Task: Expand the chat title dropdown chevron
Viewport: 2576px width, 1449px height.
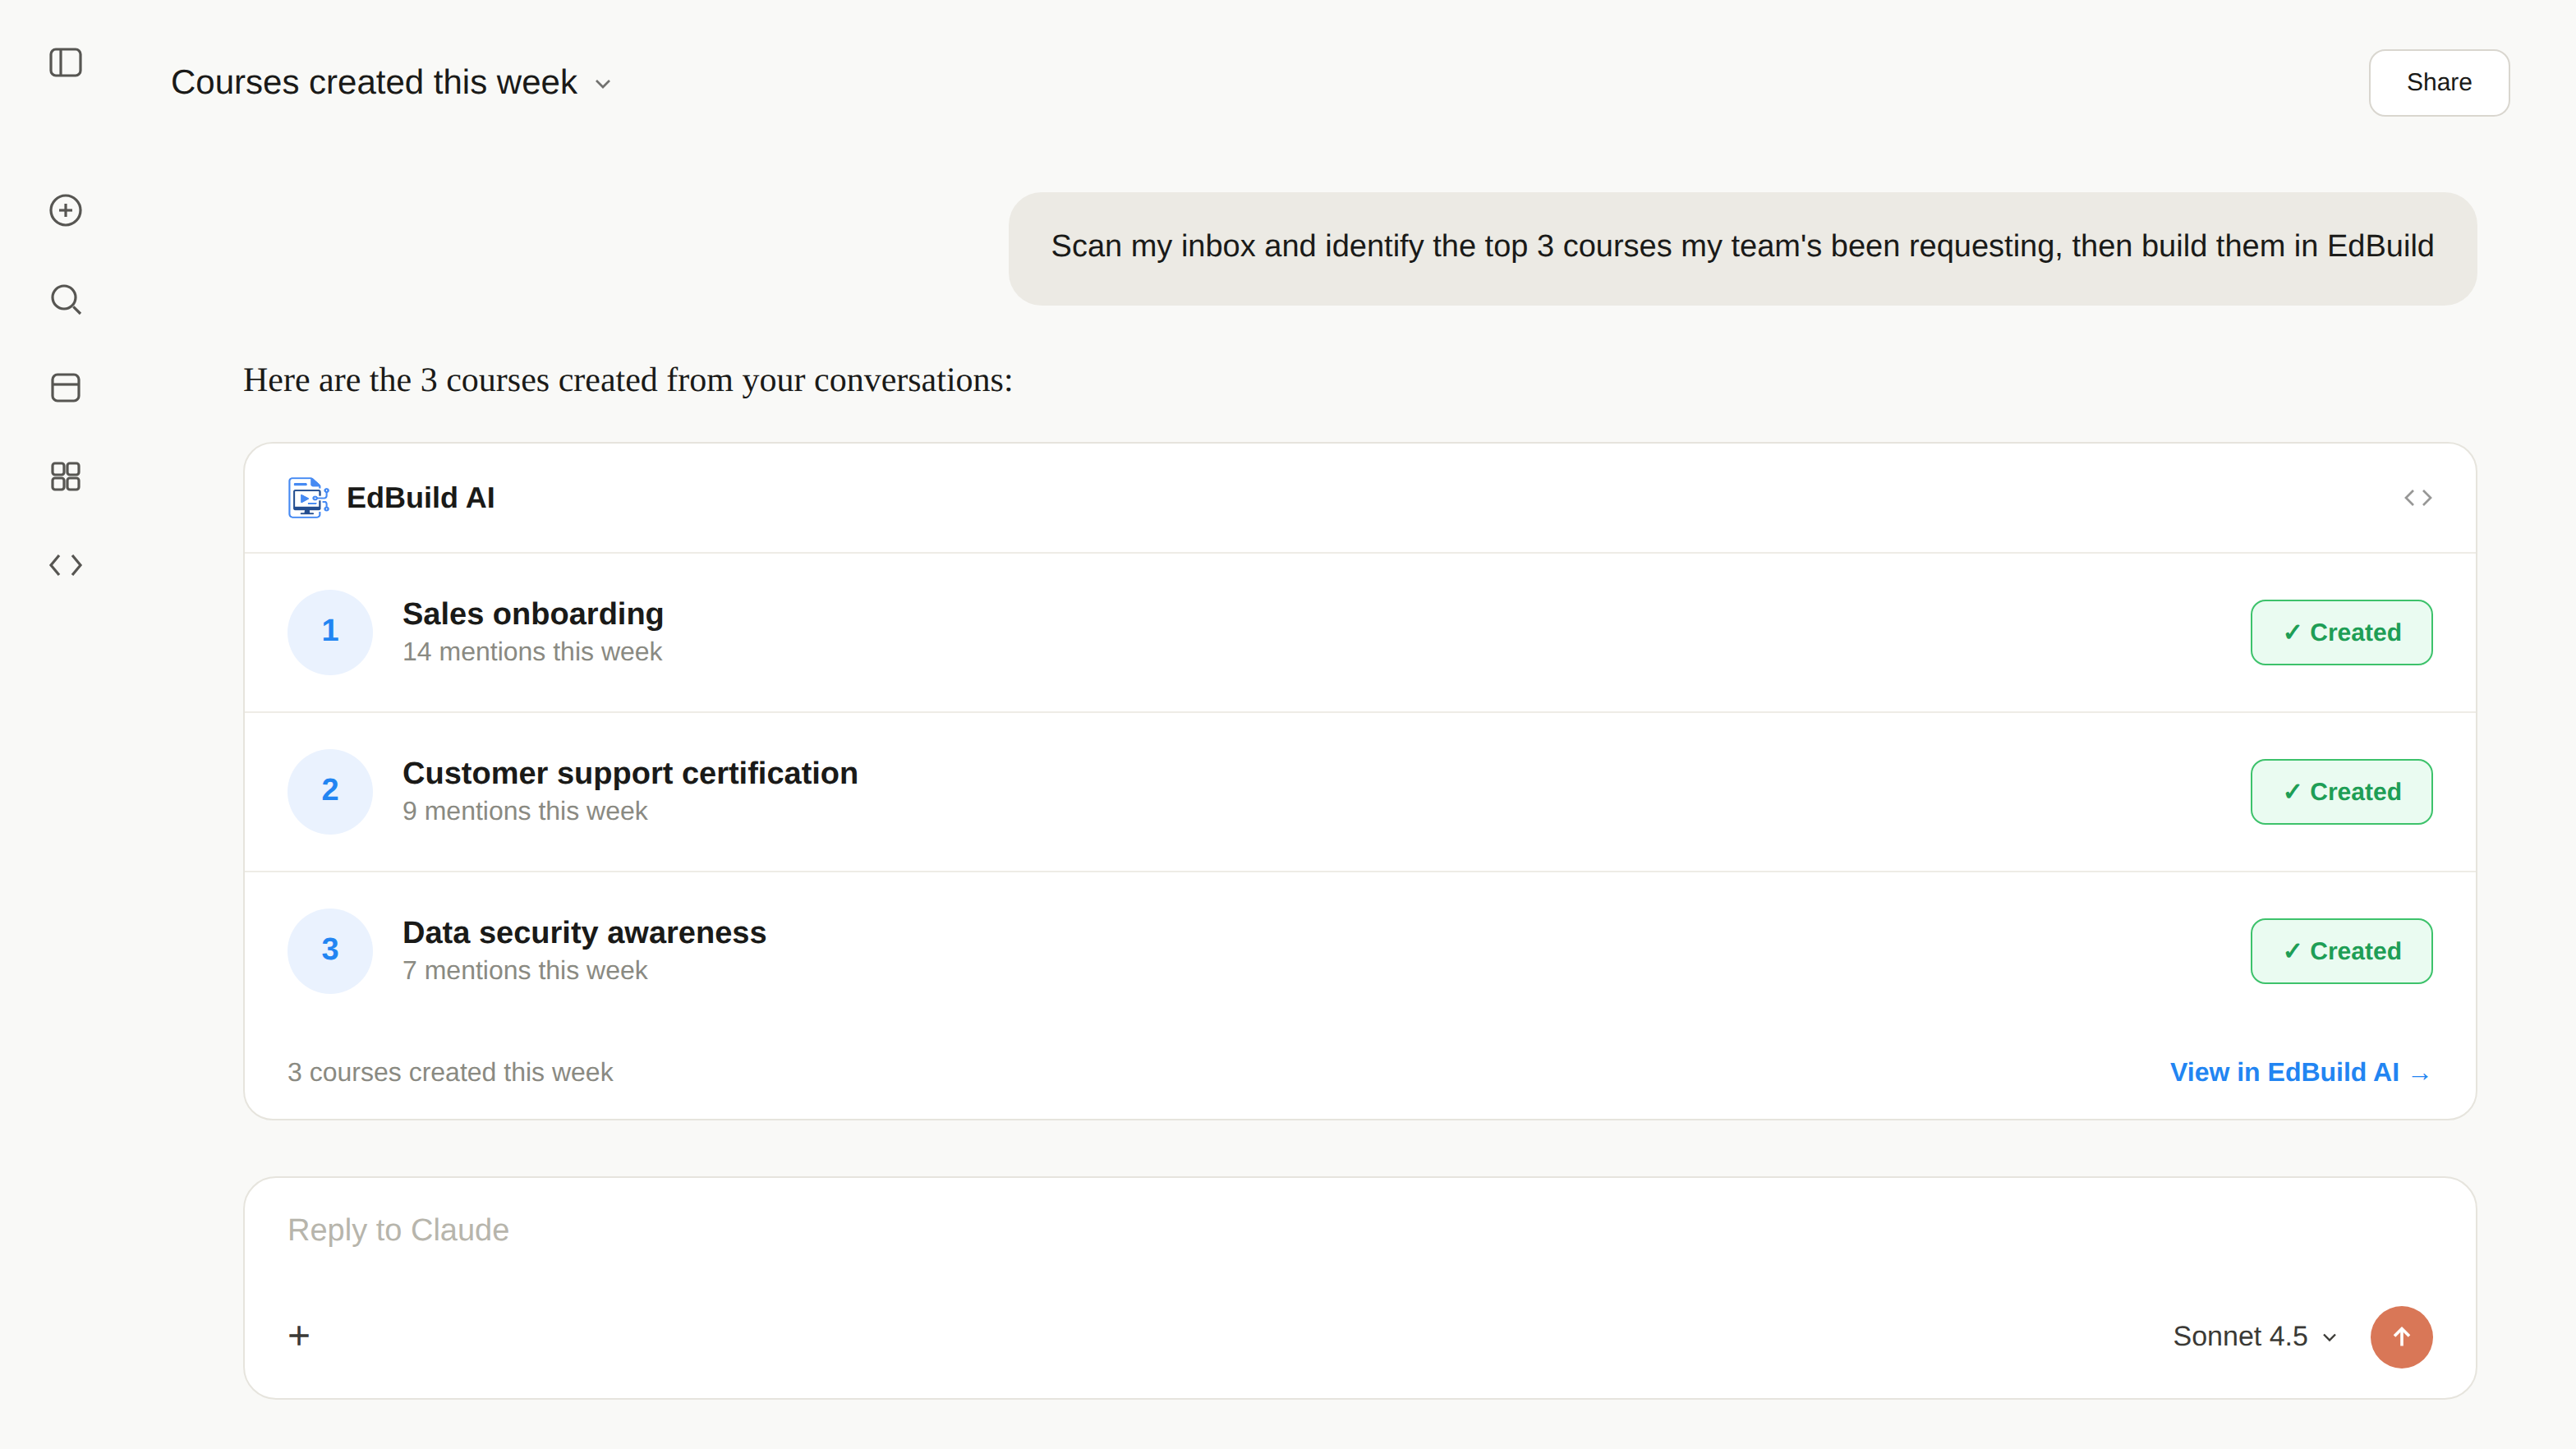Action: tap(603, 84)
